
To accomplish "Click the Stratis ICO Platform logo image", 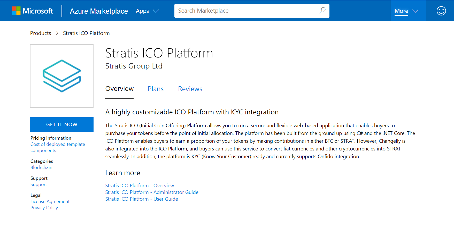I will pyautogui.click(x=62, y=76).
